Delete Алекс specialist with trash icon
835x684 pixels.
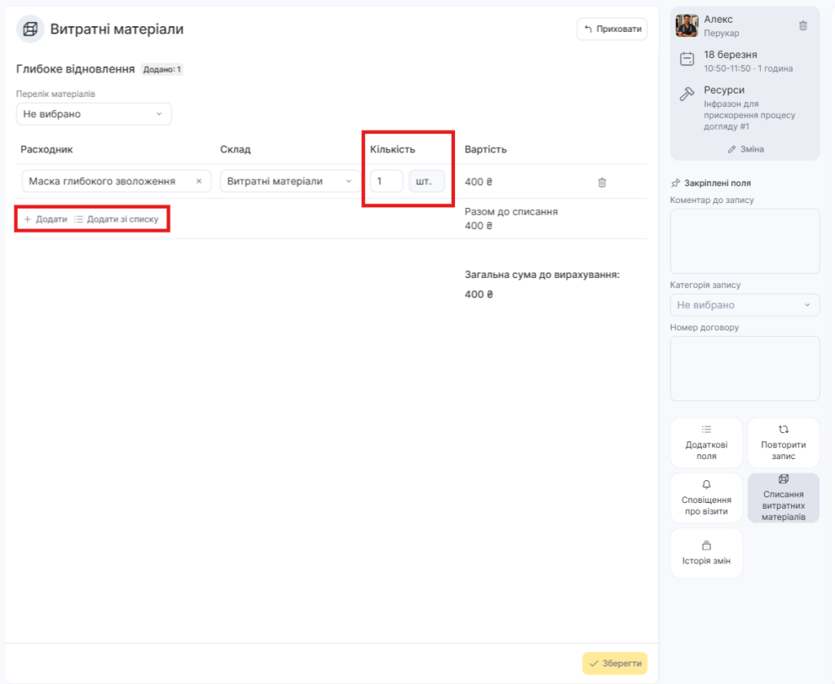[802, 26]
